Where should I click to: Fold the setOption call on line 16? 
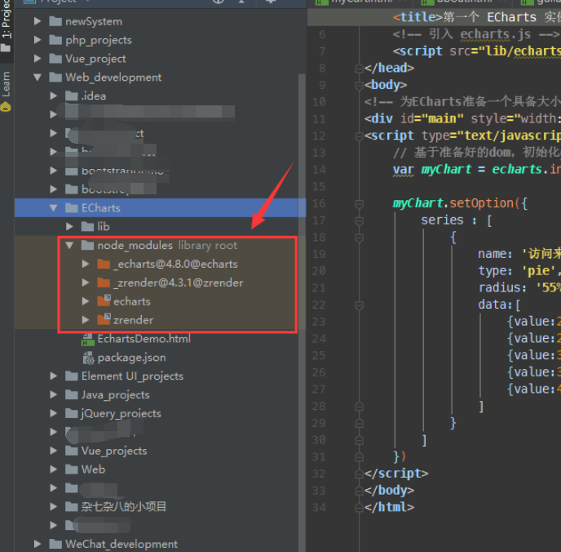coord(360,204)
